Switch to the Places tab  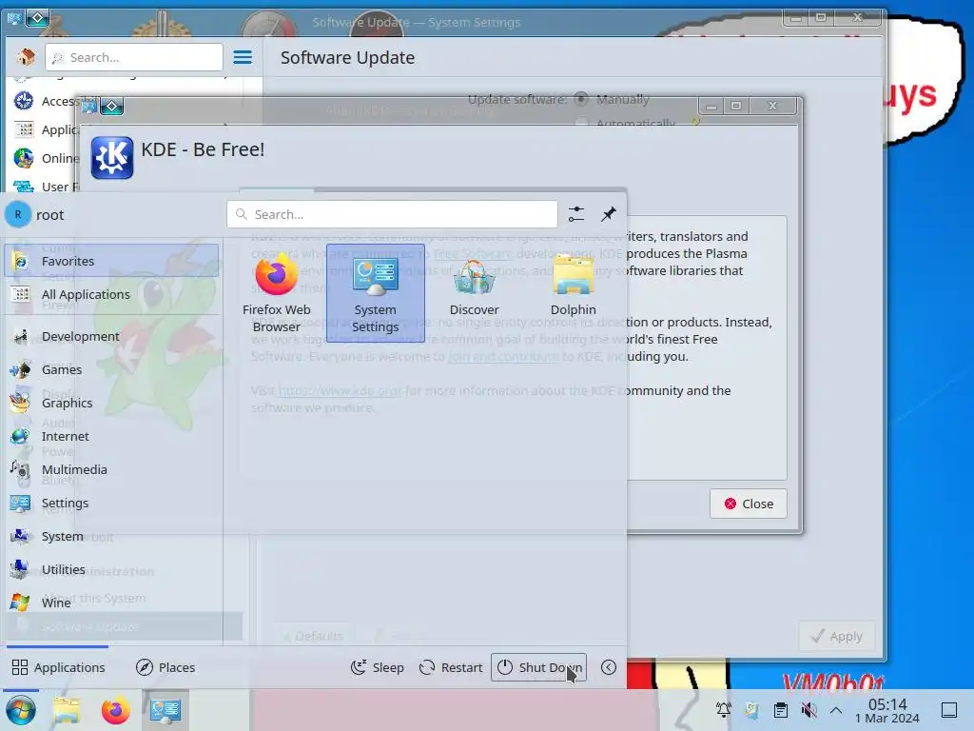[166, 667]
